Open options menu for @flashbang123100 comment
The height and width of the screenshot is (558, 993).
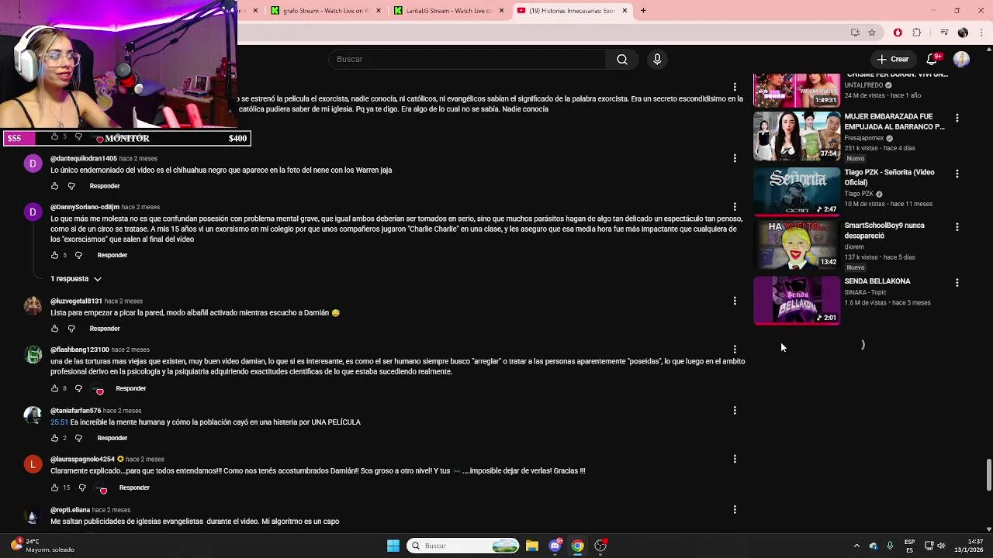(x=735, y=350)
